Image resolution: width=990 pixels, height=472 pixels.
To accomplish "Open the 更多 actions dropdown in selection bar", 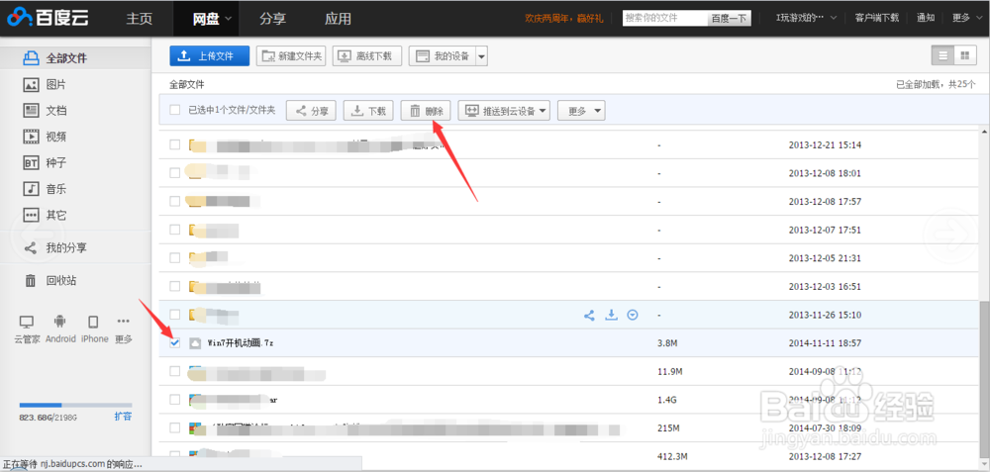I will click(581, 111).
